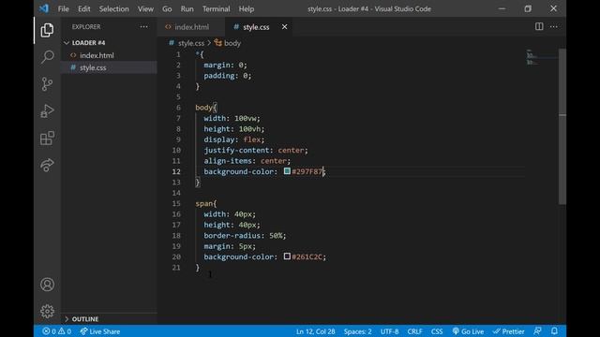Open color picker swatch for #297F87
Screen dimensions: 600x337
[x=287, y=171]
